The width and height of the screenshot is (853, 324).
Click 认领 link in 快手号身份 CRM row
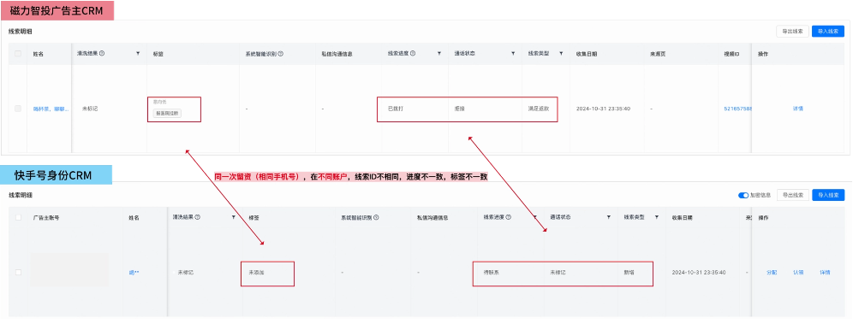(798, 273)
